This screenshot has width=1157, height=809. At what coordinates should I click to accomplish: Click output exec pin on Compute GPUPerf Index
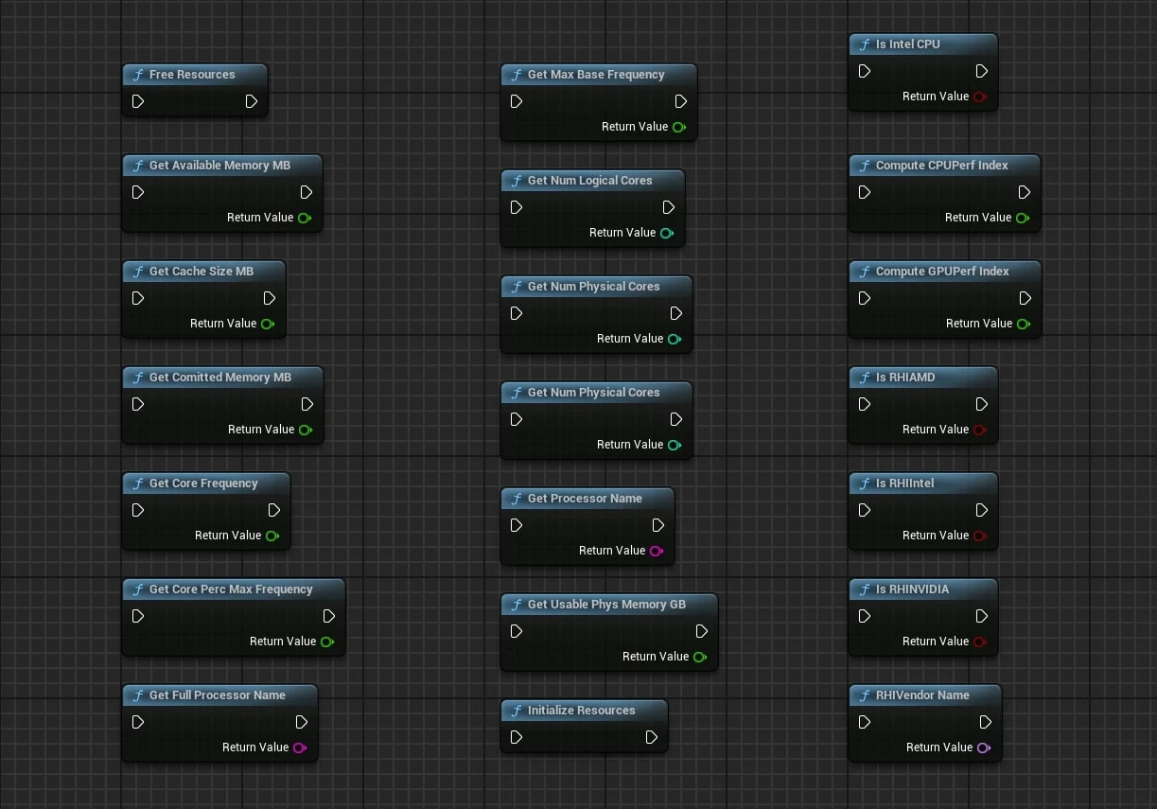pyautogui.click(x=1026, y=298)
